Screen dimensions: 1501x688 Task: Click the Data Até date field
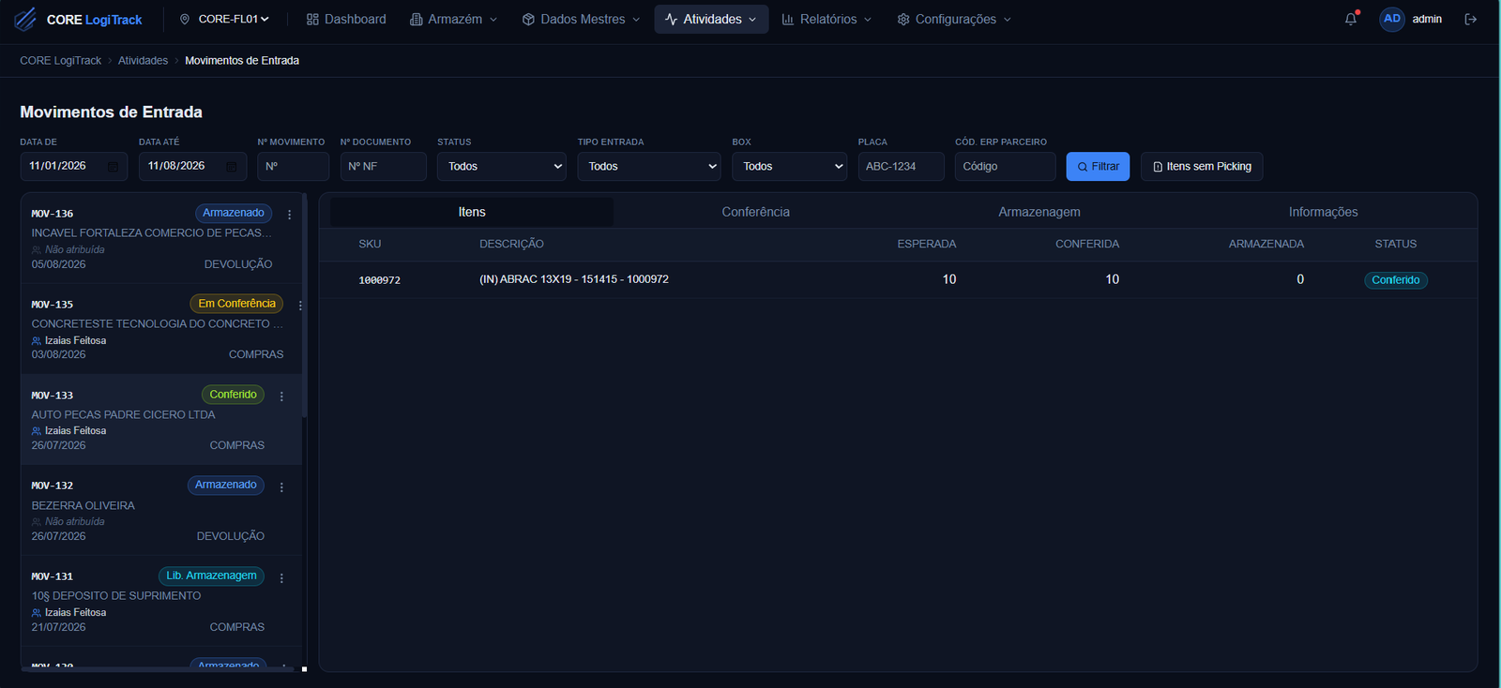coord(192,166)
